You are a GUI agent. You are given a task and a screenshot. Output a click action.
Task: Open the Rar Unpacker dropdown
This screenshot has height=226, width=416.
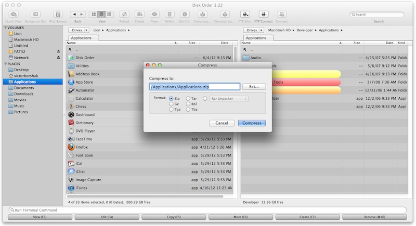point(229,98)
